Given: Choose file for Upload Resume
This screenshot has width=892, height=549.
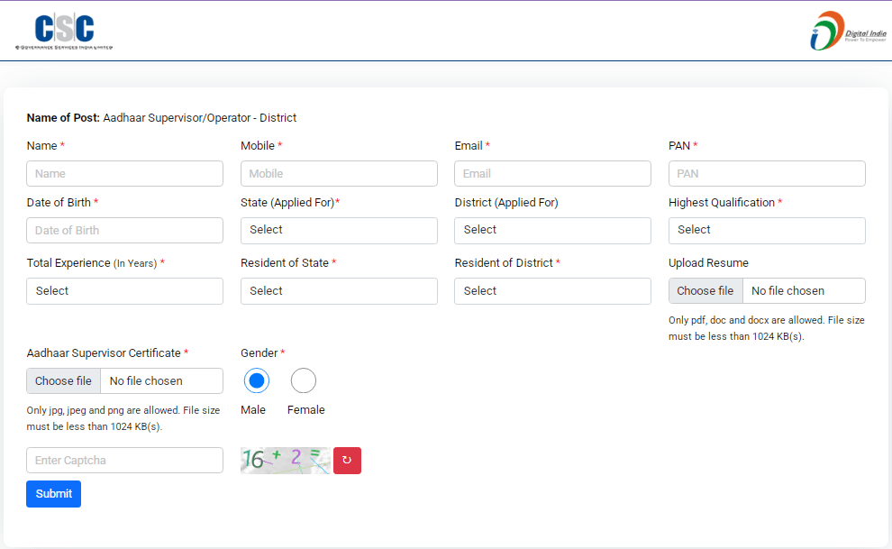Looking at the screenshot, I should pyautogui.click(x=705, y=291).
